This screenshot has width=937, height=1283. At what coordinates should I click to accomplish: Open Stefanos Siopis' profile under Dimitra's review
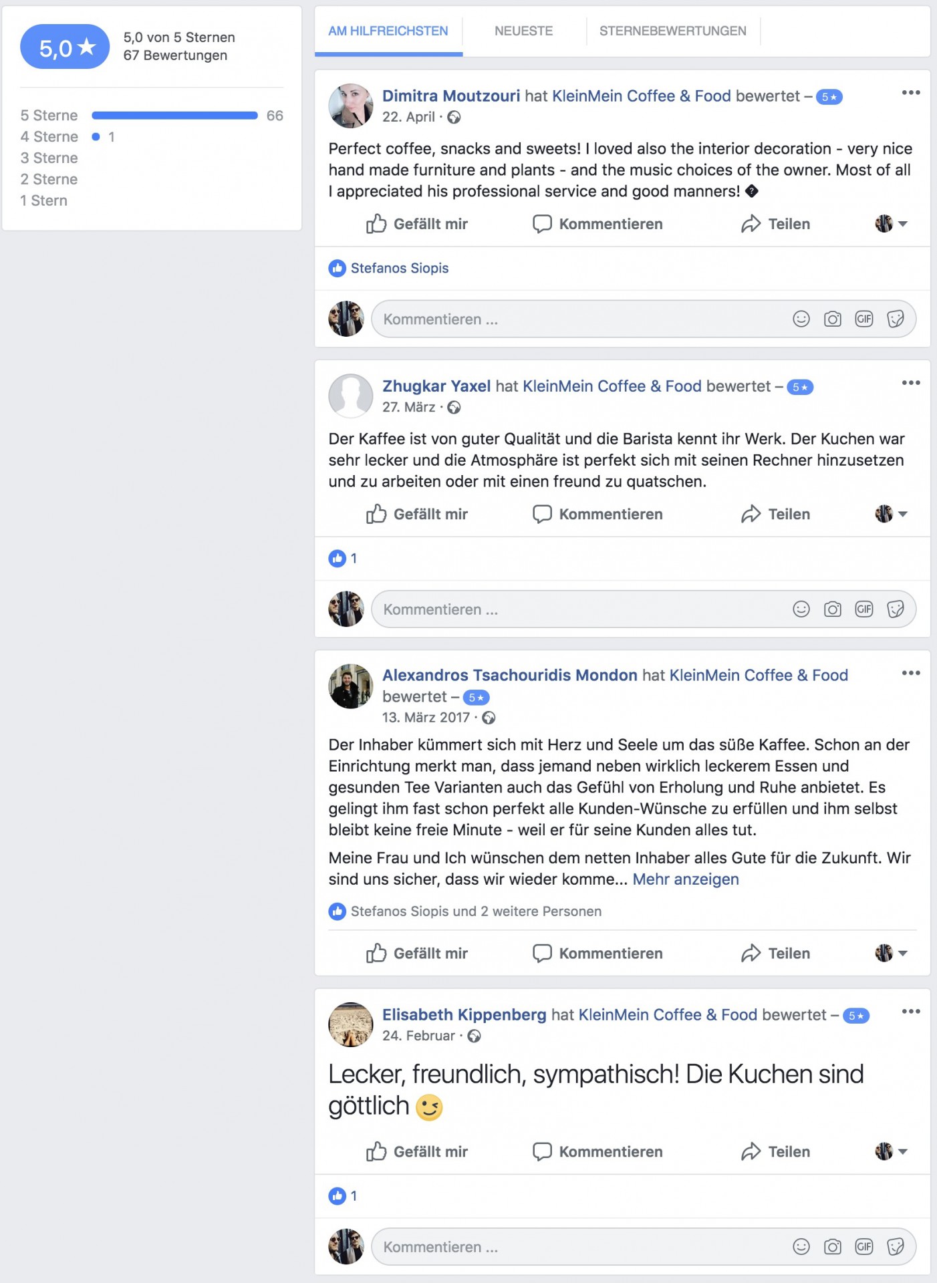[x=399, y=268]
